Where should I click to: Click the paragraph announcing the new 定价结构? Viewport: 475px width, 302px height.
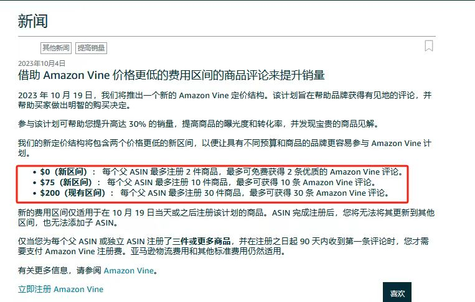225,101
